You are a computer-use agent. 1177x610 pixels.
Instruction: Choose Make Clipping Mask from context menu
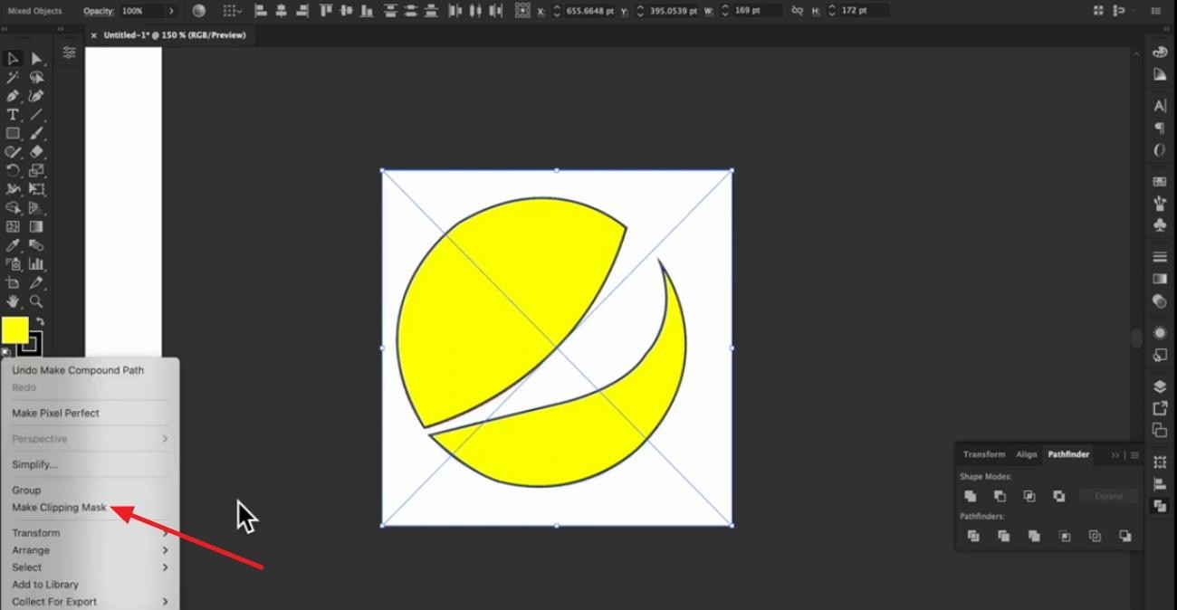coord(59,508)
